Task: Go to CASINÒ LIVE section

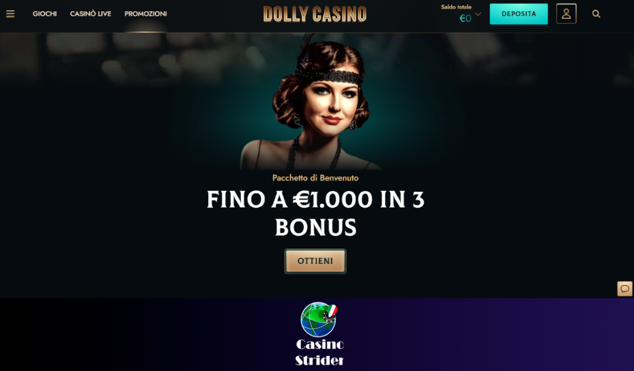Action: (90, 14)
